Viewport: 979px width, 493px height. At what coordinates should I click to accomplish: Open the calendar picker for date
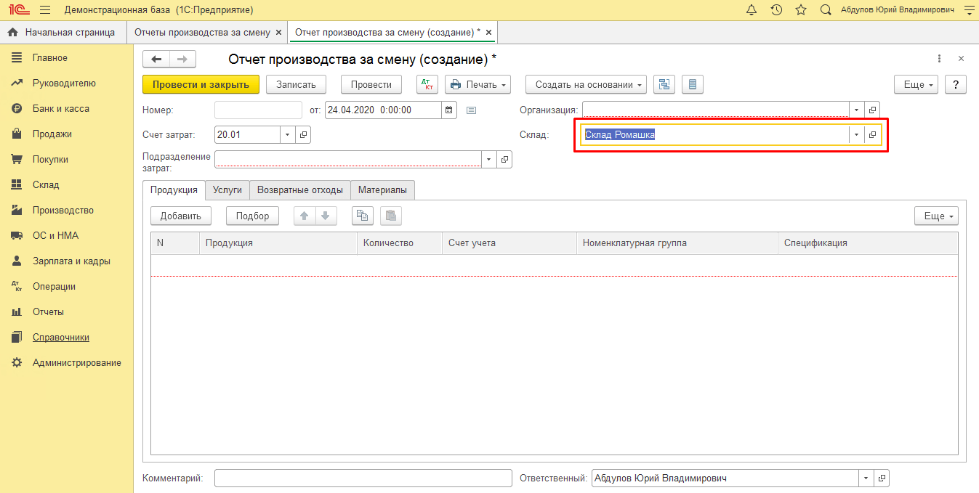pyautogui.click(x=449, y=110)
